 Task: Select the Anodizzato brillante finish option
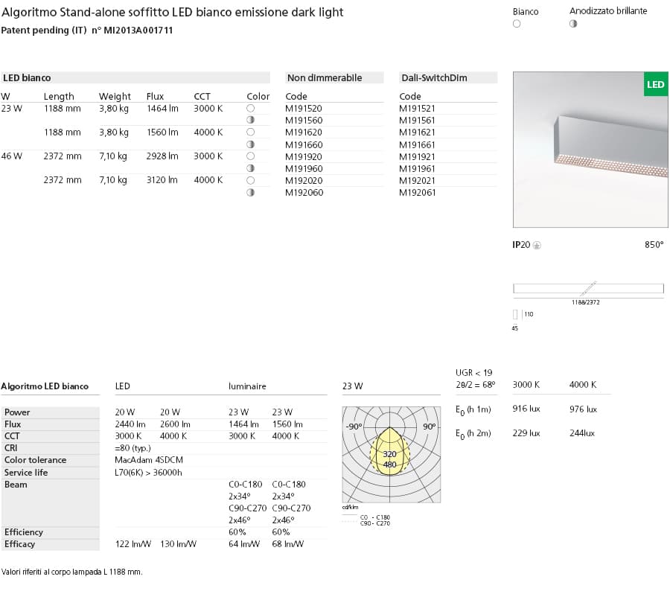[x=573, y=24]
